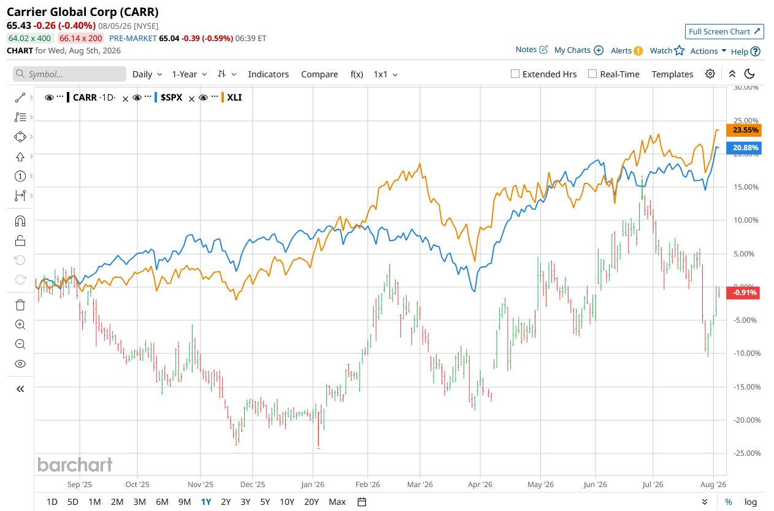Select the 5Y range tab
The height and width of the screenshot is (511, 774).
click(x=265, y=502)
